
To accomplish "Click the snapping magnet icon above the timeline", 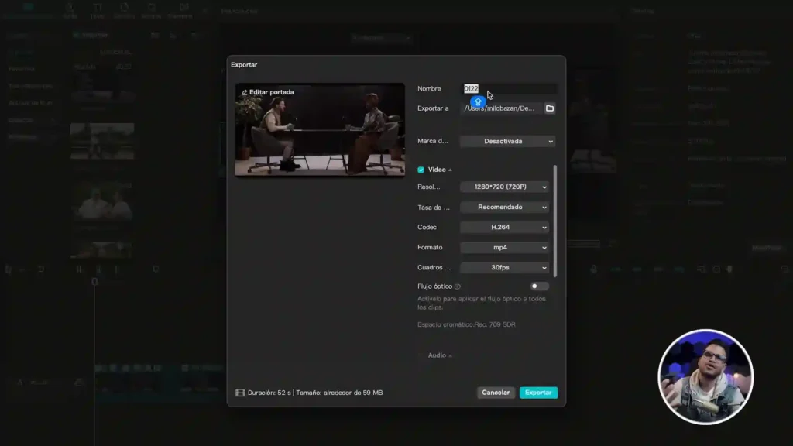I will point(156,268).
